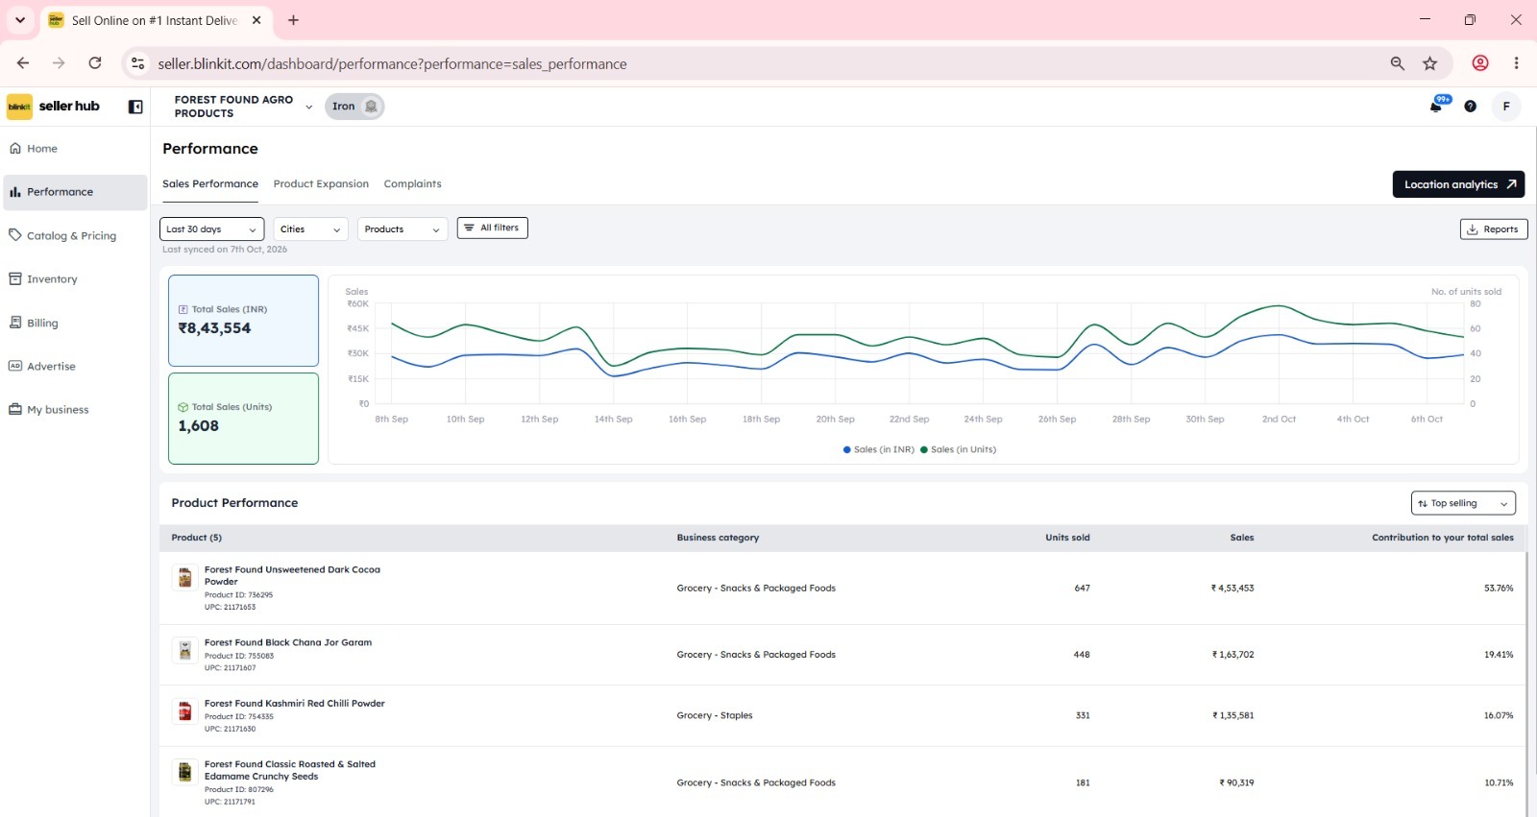Open the Chrome three-dot menu
The height and width of the screenshot is (817, 1537).
point(1517,63)
